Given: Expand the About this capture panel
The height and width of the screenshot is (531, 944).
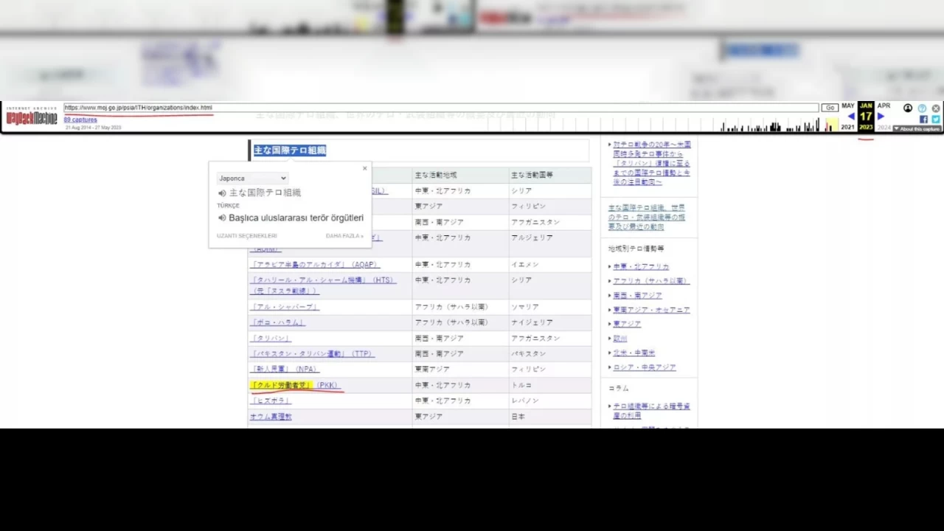Looking at the screenshot, I should pyautogui.click(x=917, y=129).
